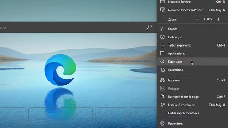Screen dimensions: 228x128
Task: Click the 100 % zoom value
Action: pos(208,19)
